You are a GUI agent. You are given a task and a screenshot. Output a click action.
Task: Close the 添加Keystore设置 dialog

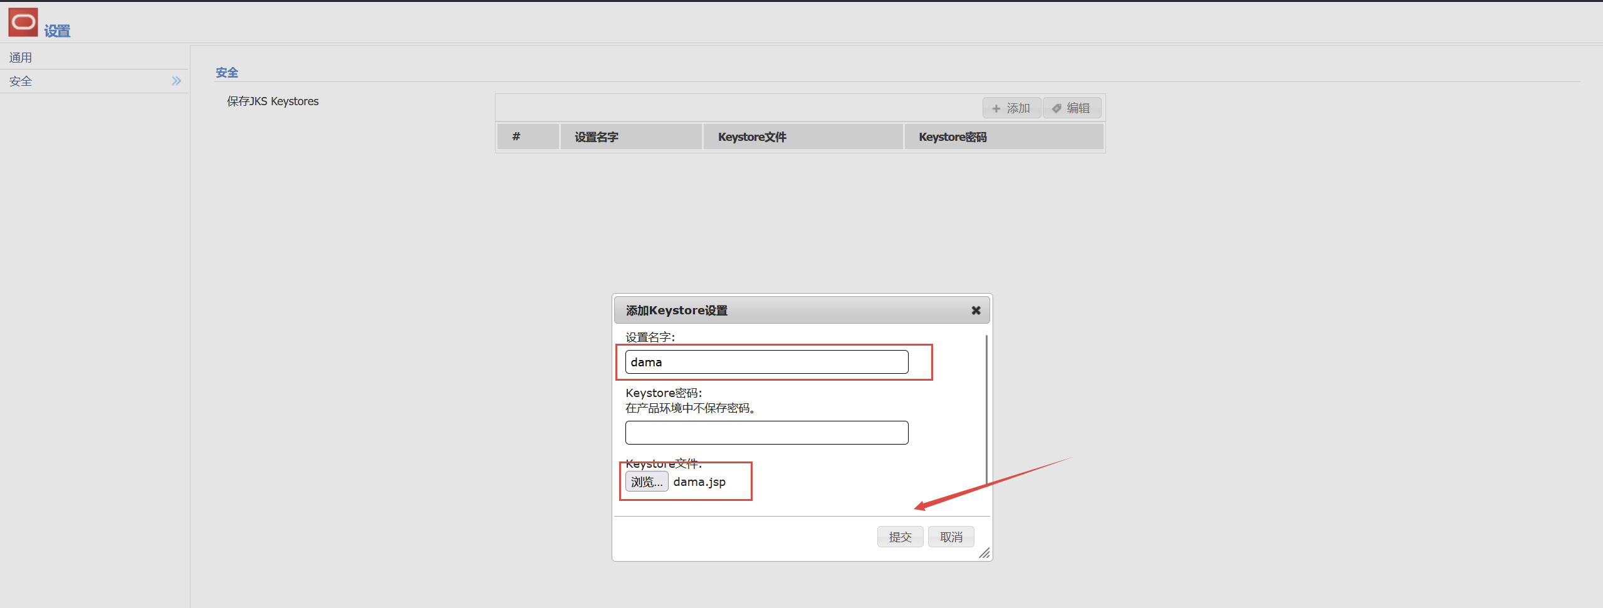pos(976,311)
